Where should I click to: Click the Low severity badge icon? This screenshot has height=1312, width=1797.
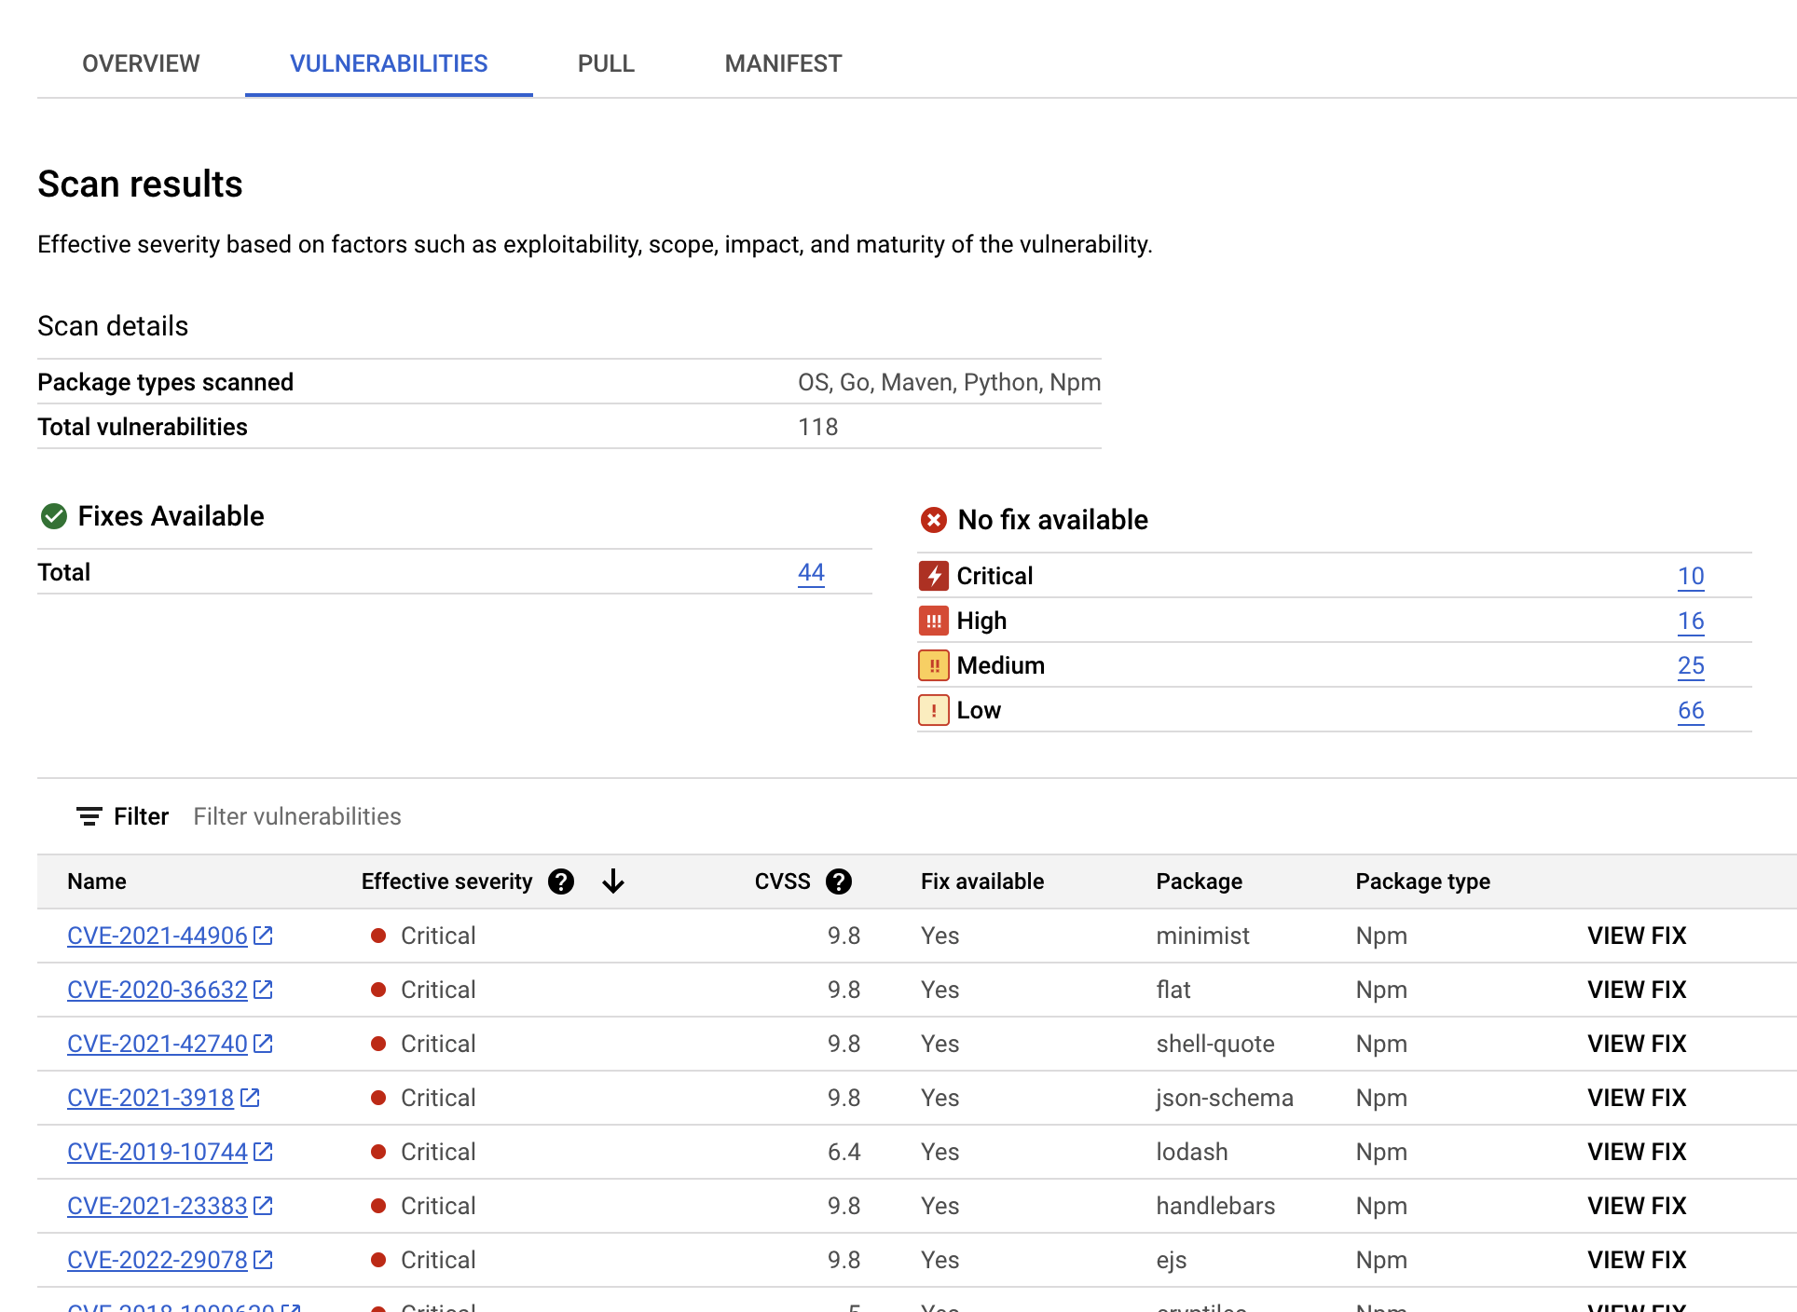[x=933, y=710]
